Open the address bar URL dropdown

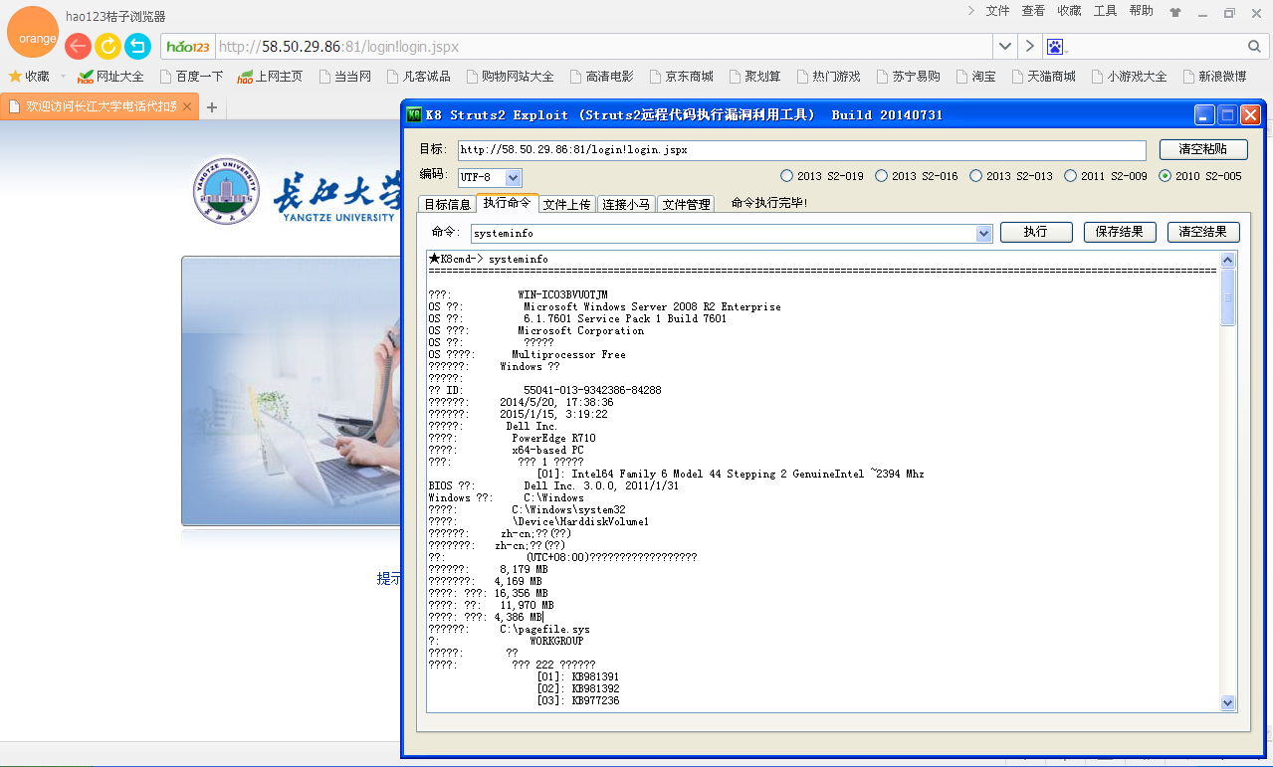point(1005,47)
